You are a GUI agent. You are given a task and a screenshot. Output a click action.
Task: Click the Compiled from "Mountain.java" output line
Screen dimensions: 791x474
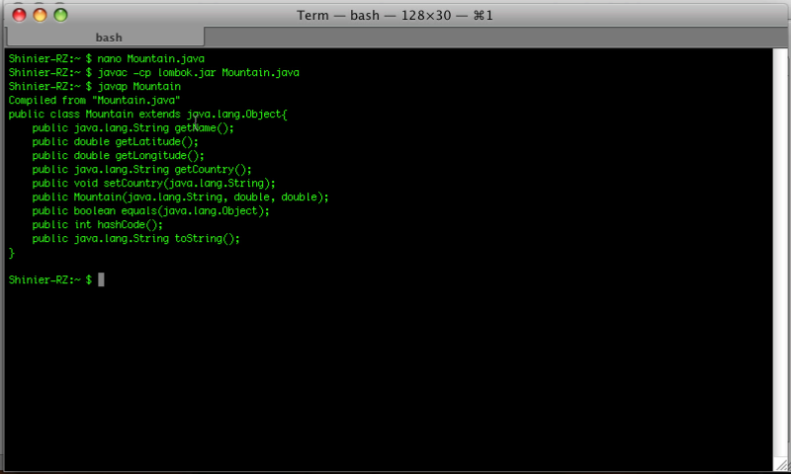[x=94, y=101]
